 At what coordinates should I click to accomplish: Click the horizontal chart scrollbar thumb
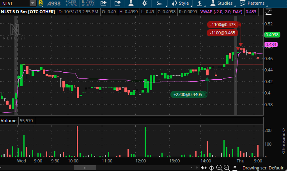coord(85,167)
